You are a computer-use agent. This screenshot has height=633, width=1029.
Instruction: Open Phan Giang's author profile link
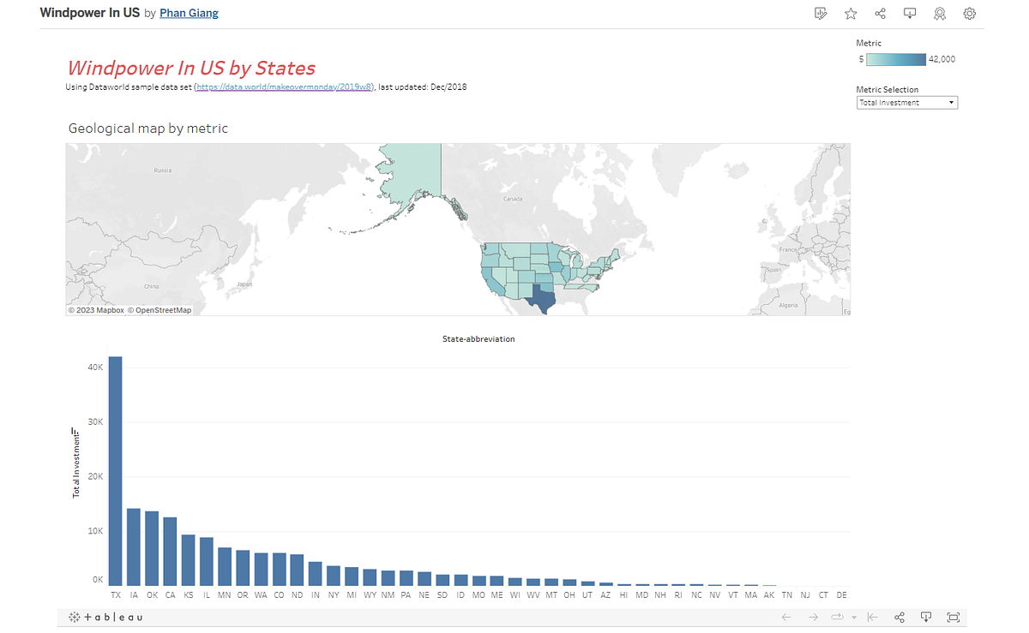[189, 13]
